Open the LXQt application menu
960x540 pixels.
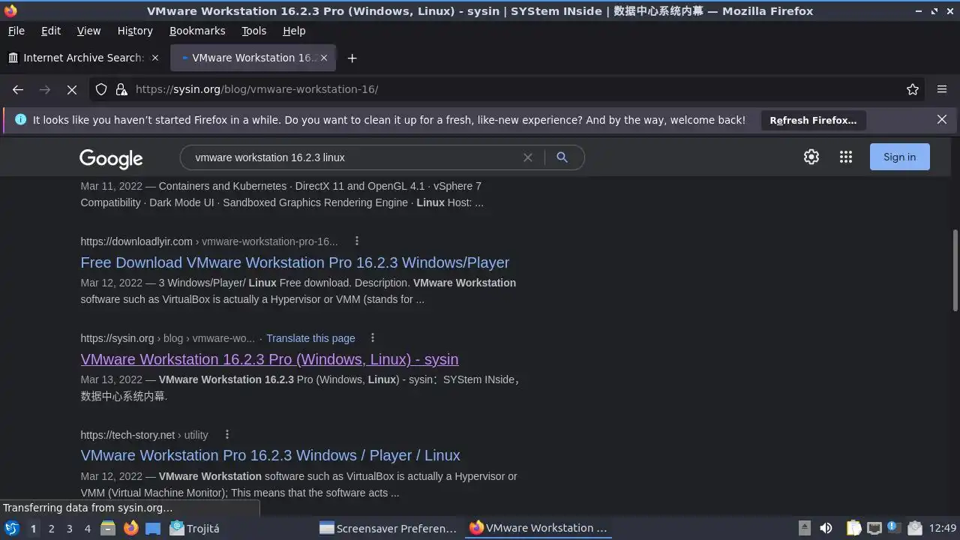point(12,528)
